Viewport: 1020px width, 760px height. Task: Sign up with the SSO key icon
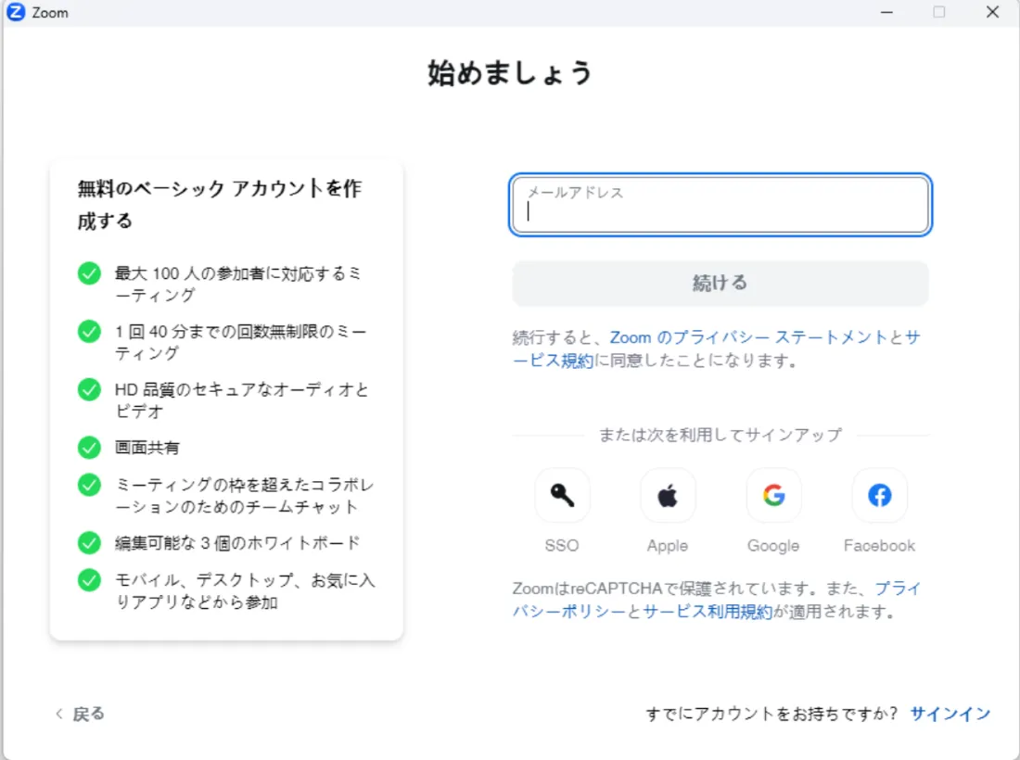pos(562,496)
